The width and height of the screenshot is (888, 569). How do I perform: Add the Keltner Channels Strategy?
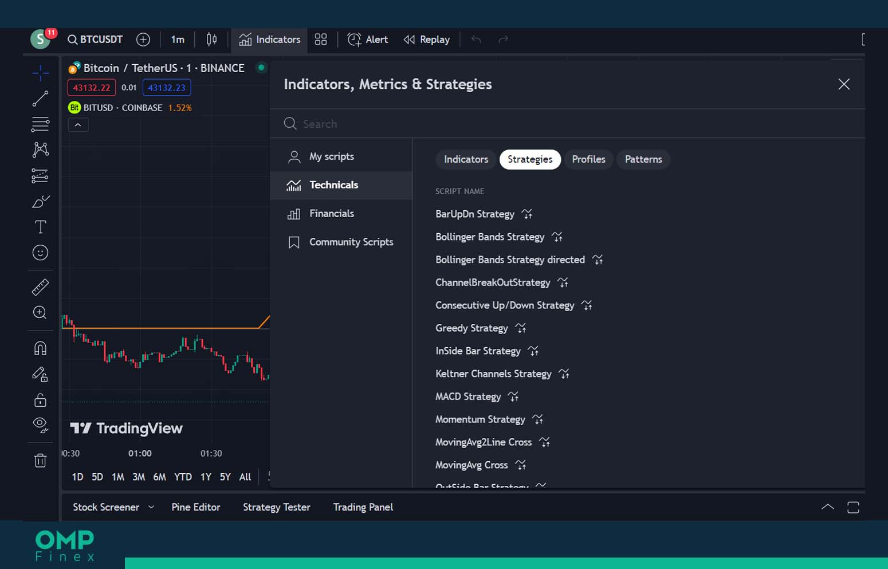point(493,374)
